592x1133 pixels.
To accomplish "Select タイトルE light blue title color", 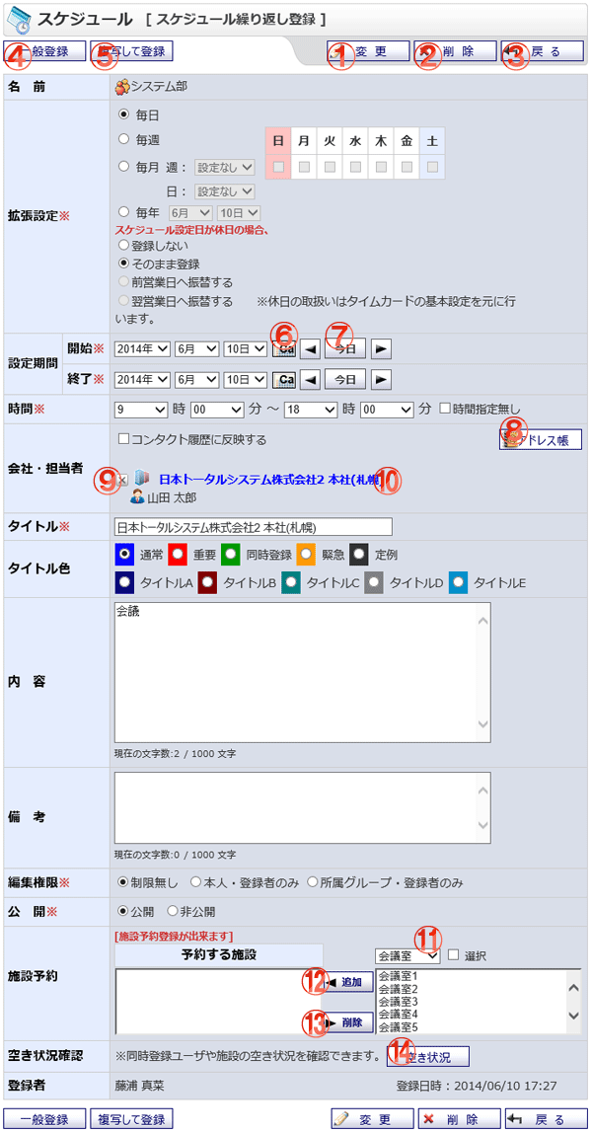I will point(459,582).
